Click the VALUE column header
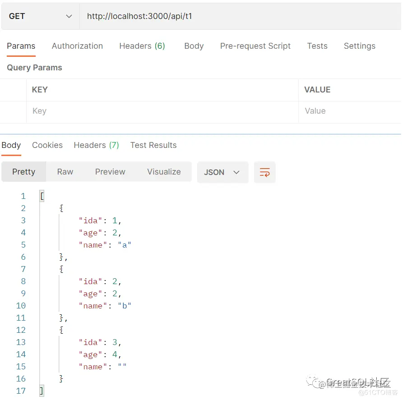This screenshot has width=402, height=400. point(317,90)
